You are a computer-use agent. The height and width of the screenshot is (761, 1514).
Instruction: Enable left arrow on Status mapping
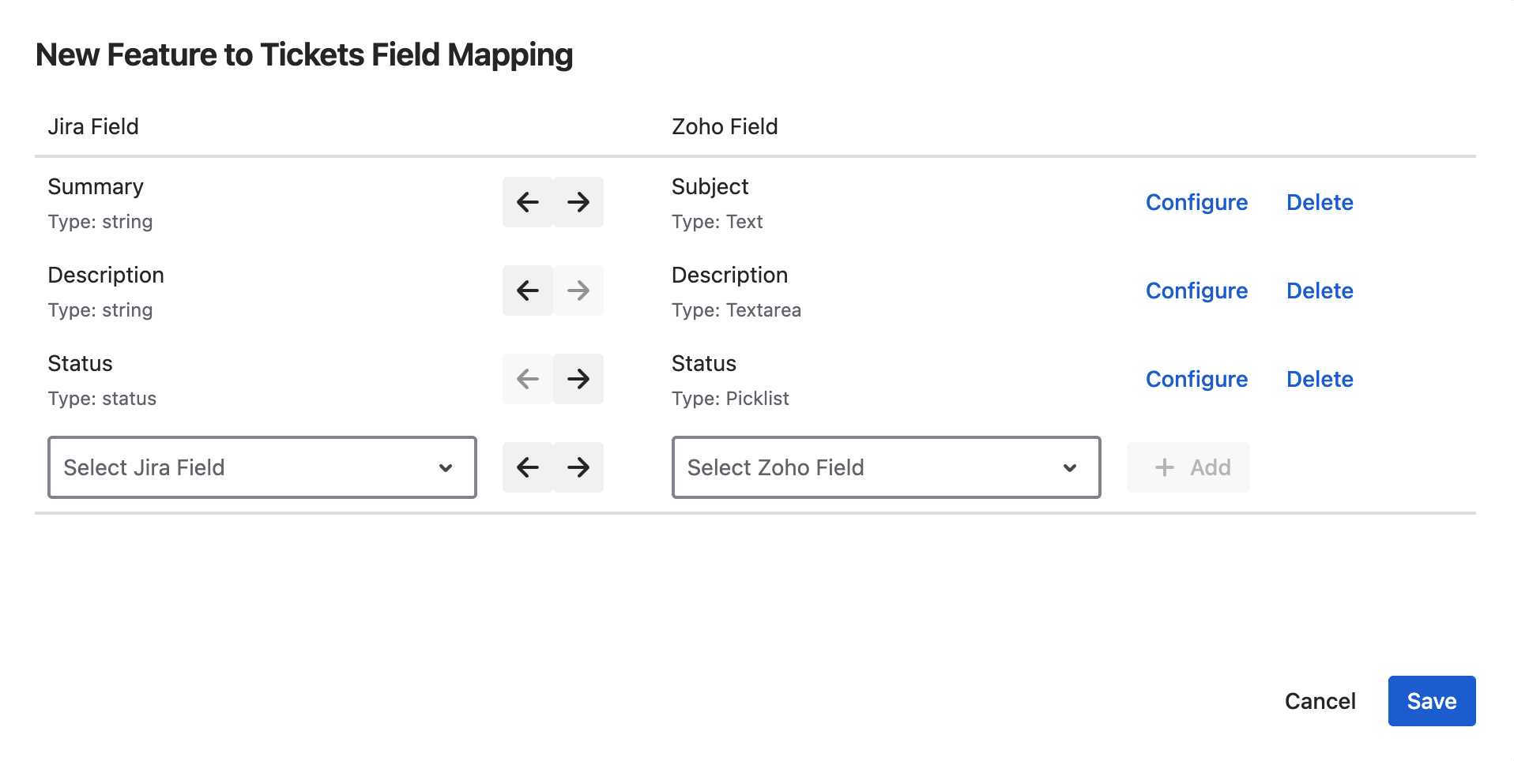click(x=528, y=379)
